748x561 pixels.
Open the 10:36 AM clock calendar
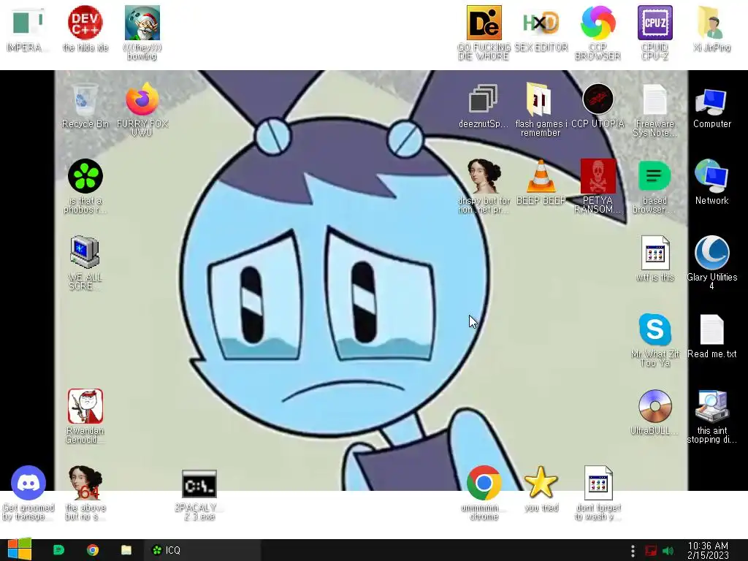(708, 550)
